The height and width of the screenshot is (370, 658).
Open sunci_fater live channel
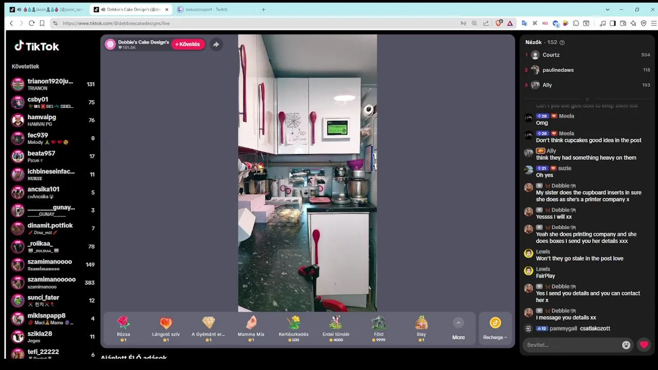tap(53, 301)
